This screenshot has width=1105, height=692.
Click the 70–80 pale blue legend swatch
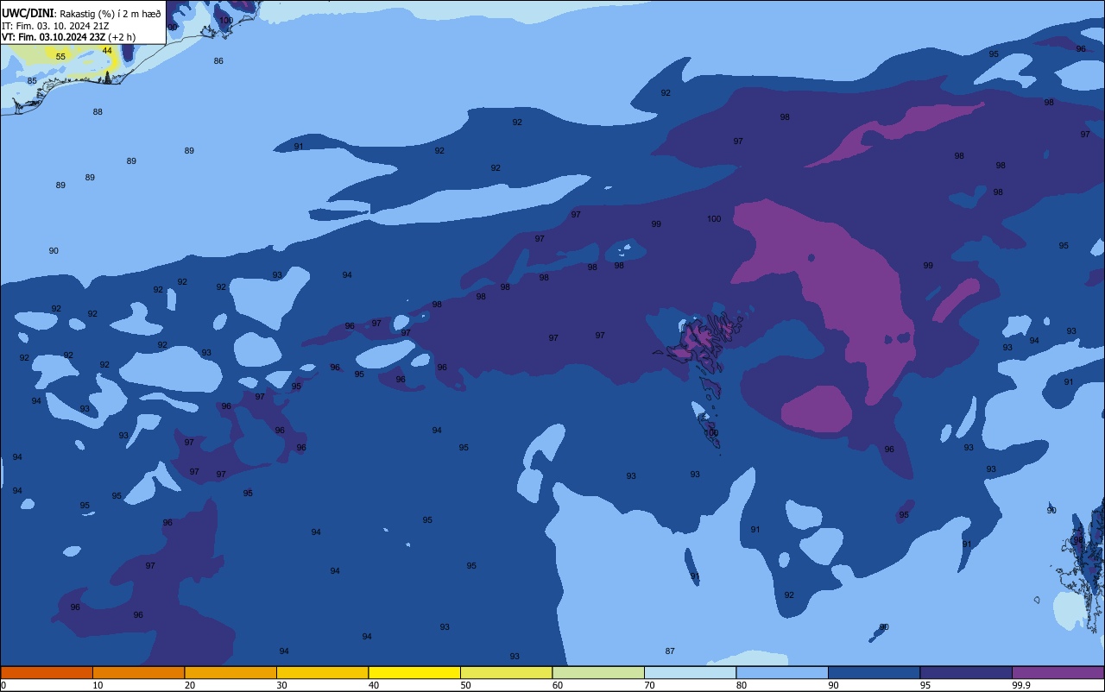690,672
